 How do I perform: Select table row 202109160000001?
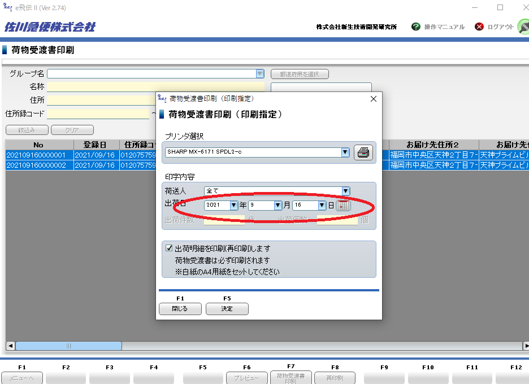[x=38, y=155]
